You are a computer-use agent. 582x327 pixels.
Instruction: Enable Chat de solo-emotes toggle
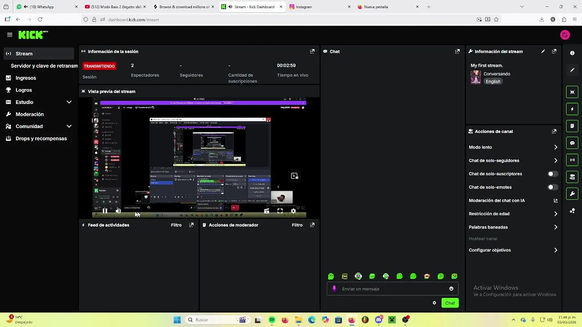[x=552, y=187]
